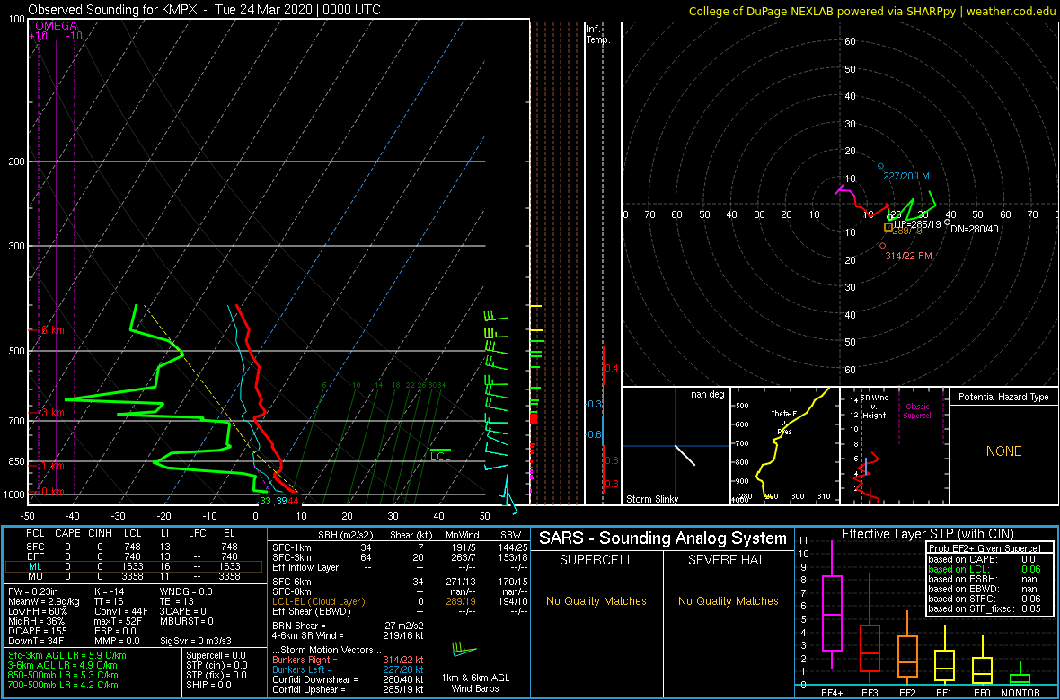The width and height of the screenshot is (1060, 700).
Task: Click the Observed Sounding for KMPX title
Action: 205,10
